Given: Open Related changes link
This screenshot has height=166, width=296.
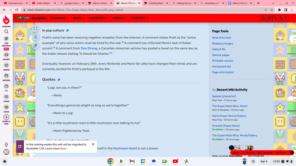Looking at the screenshot, I should click(x=222, y=43).
